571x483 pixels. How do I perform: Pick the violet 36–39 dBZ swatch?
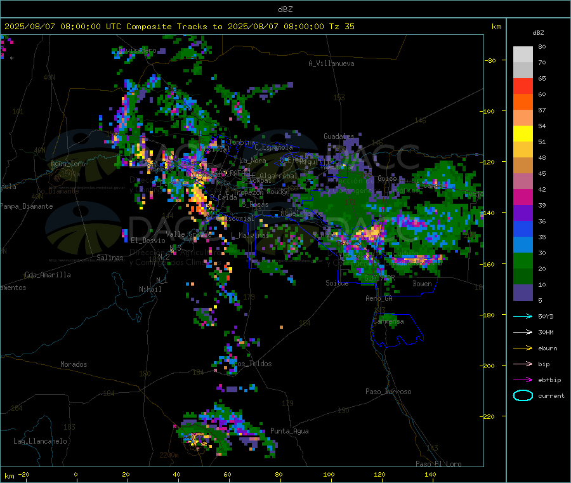coord(523,213)
